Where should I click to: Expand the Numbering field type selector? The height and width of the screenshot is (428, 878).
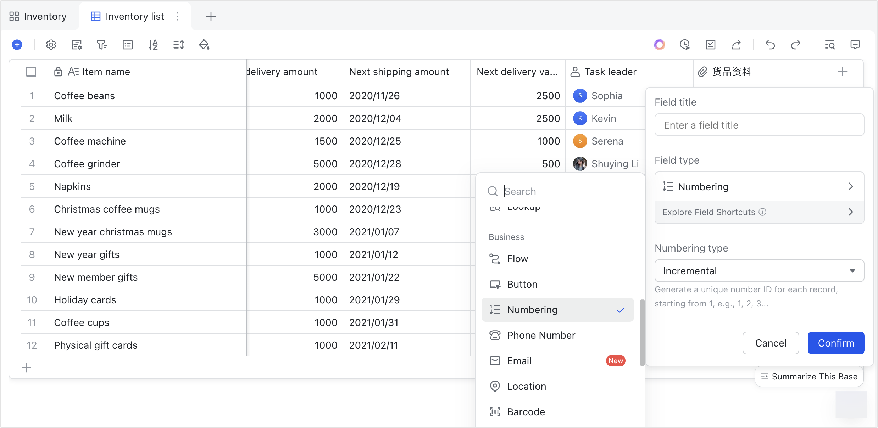click(x=759, y=186)
